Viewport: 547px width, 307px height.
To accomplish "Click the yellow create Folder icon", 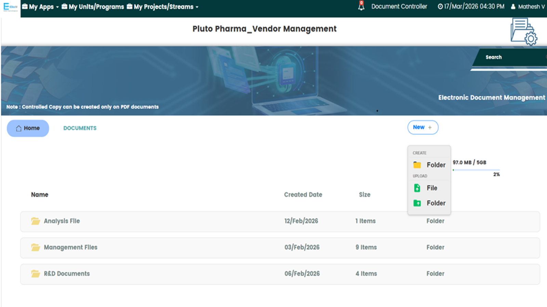I will pyautogui.click(x=417, y=165).
